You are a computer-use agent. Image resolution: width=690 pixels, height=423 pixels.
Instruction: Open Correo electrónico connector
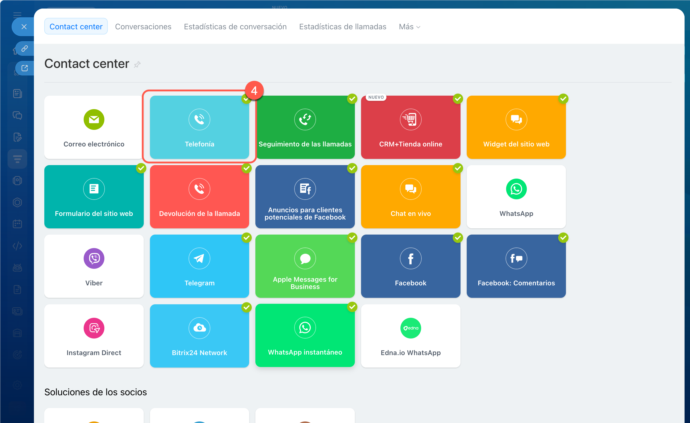tap(94, 128)
